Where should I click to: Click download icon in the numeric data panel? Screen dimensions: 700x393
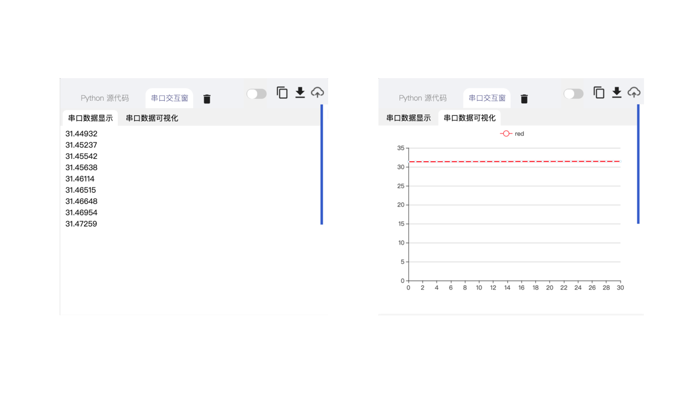click(300, 93)
